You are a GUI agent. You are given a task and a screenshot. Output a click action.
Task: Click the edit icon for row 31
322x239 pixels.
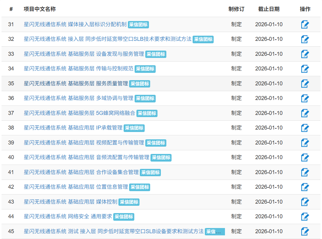click(305, 24)
